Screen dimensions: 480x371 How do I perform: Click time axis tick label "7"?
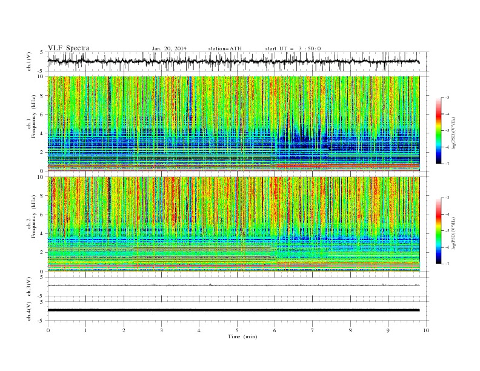click(313, 330)
